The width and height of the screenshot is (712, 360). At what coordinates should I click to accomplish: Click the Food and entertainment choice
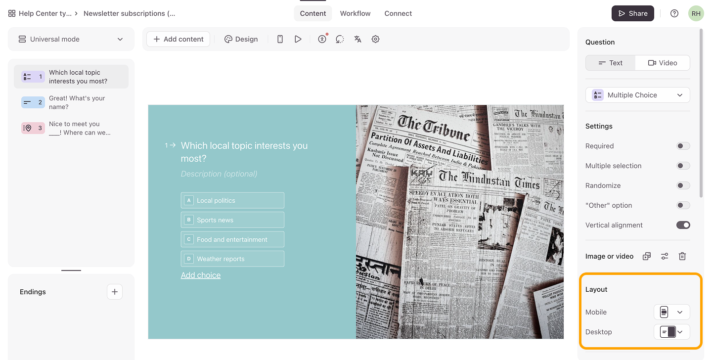232,239
